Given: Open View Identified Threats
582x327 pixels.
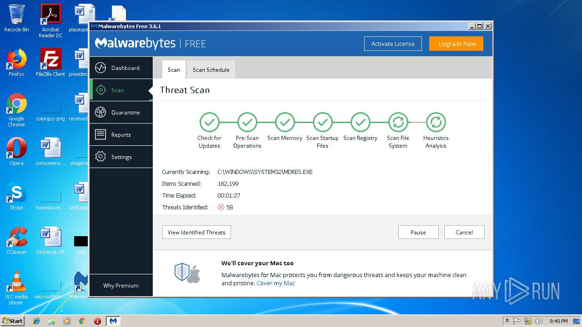Looking at the screenshot, I should [x=196, y=232].
